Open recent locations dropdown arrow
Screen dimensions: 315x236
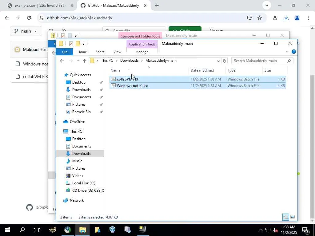pyautogui.click(x=78, y=61)
